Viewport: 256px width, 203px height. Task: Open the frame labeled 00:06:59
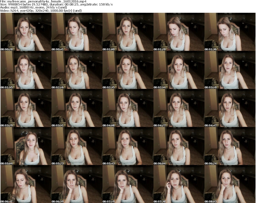pyautogui.click(x=77, y=184)
